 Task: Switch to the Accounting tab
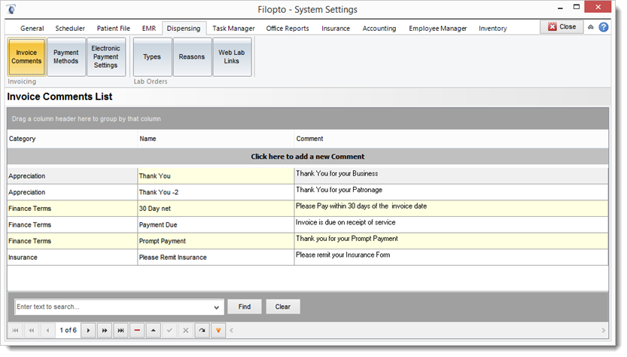point(379,29)
